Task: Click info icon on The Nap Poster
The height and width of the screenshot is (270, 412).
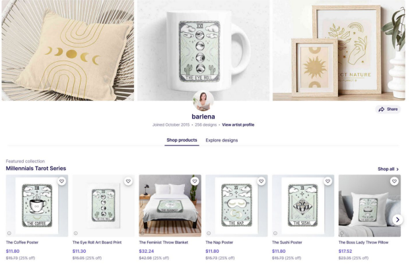Action: [209, 233]
